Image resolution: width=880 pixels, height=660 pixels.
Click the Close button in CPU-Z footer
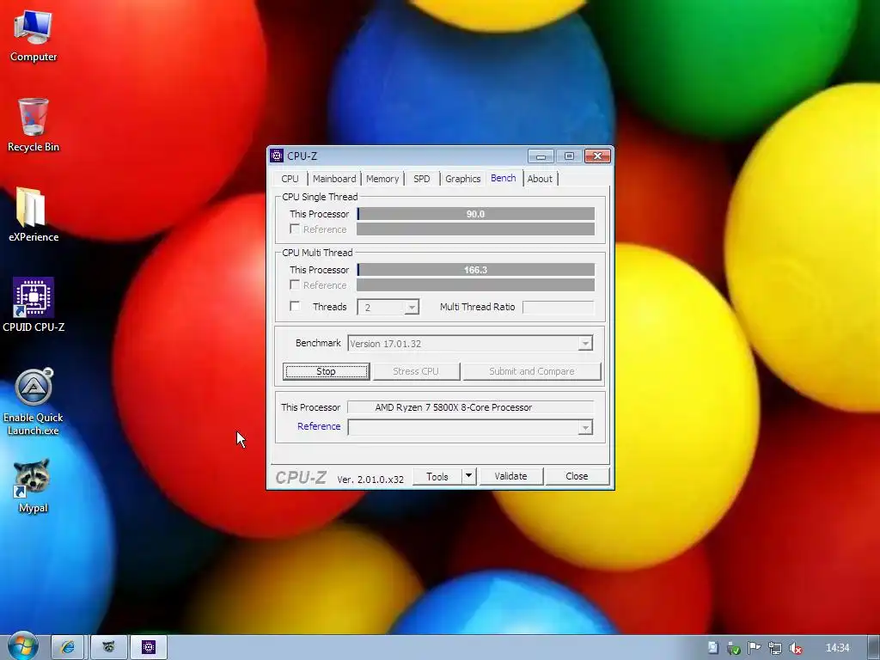coord(577,476)
